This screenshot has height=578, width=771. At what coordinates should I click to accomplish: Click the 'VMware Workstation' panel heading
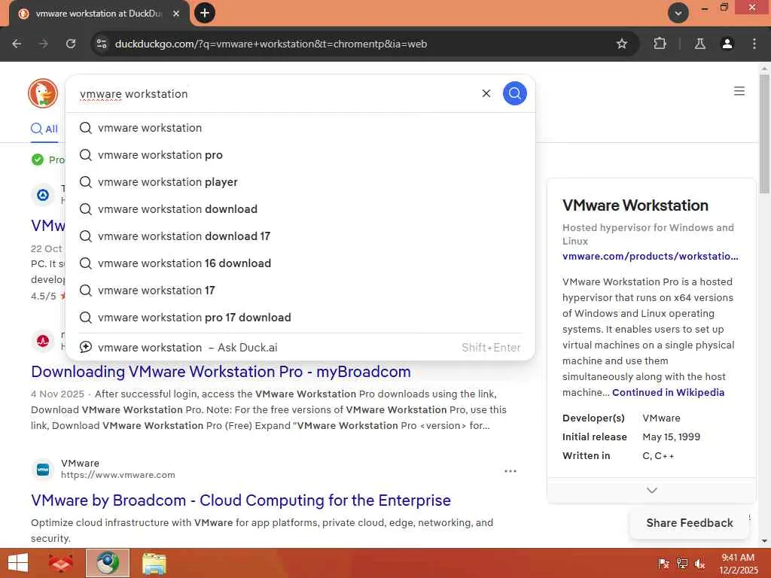click(635, 205)
